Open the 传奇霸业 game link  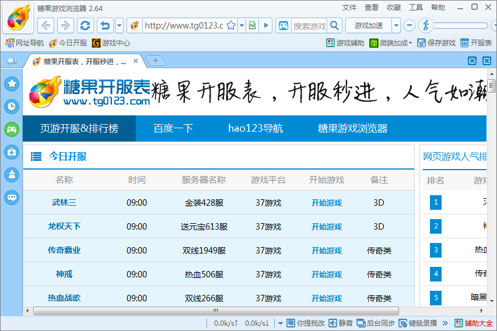pyautogui.click(x=64, y=251)
